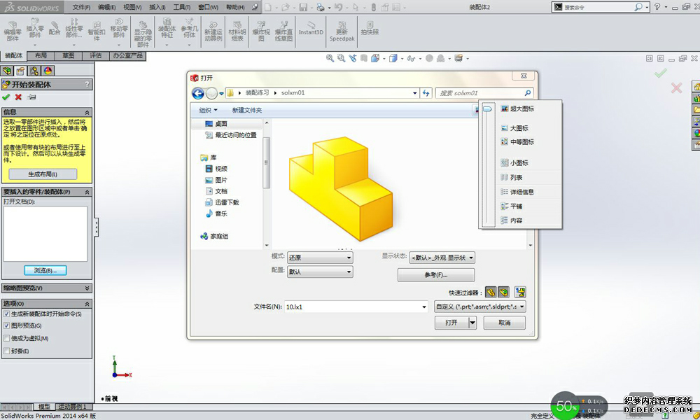Open the 显示状态 dropdown
Screen dimensions: 700x420
442,258
